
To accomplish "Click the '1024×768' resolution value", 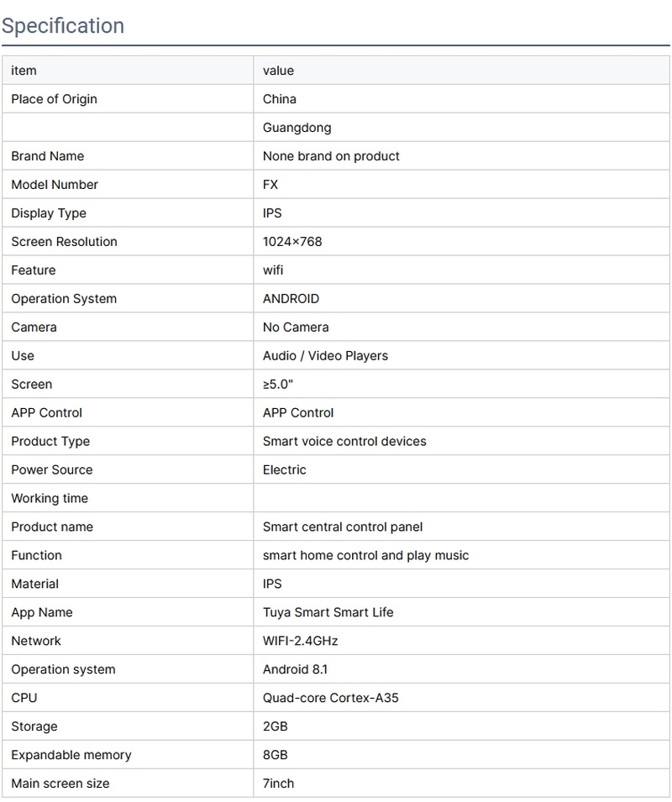I will [x=292, y=242].
